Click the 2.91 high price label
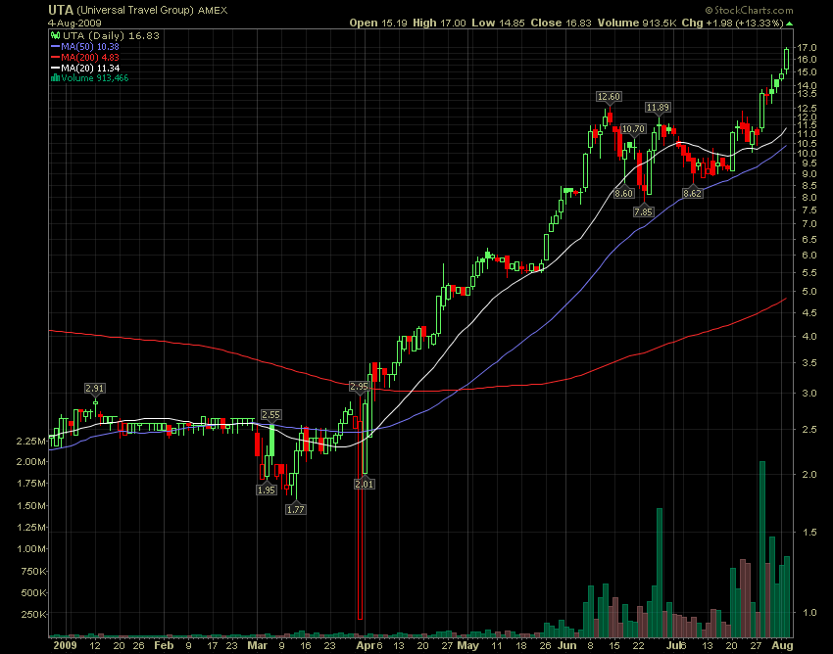 click(94, 388)
